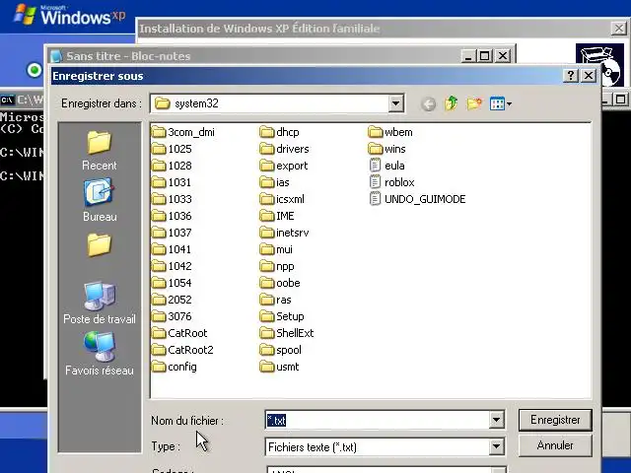Select the 1036 folder
This screenshot has width=631, height=473.
(x=172, y=216)
